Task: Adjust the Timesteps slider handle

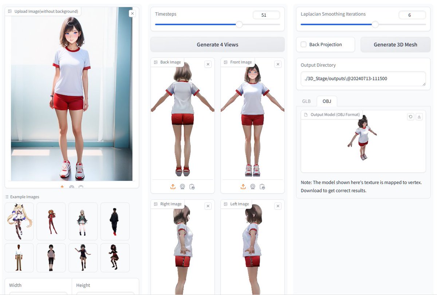Action: (x=239, y=24)
